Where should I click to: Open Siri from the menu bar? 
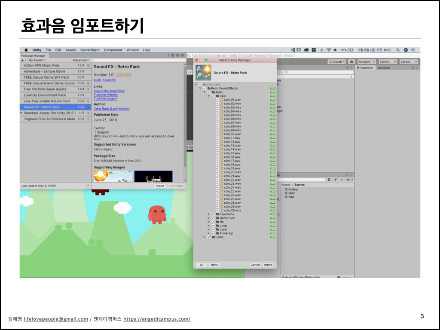(406, 50)
